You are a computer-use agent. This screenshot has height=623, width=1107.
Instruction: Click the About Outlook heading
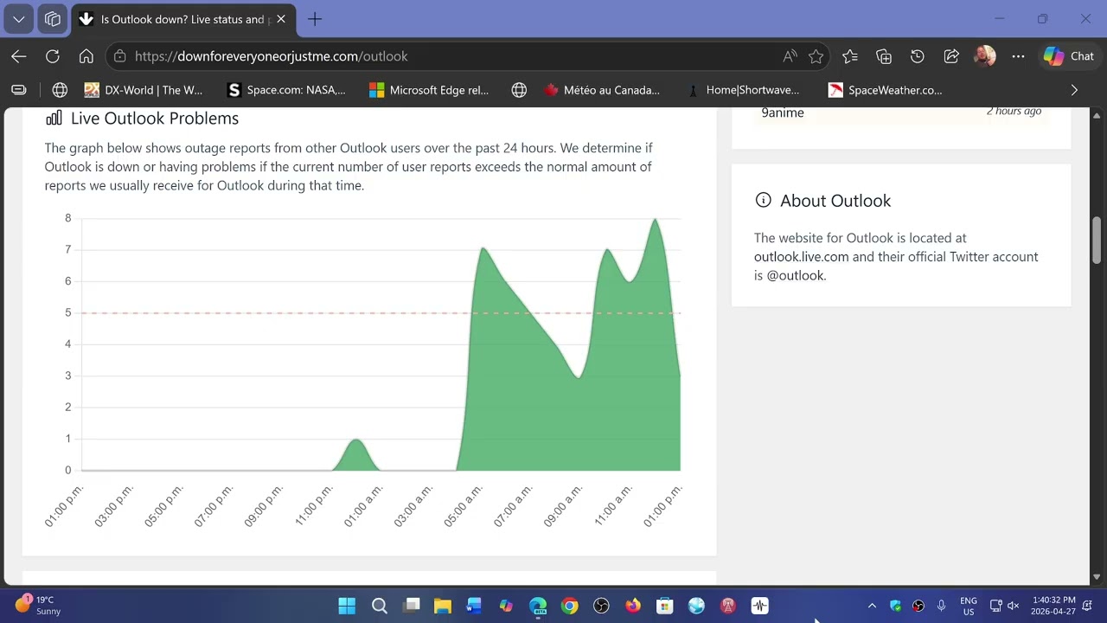point(835,201)
